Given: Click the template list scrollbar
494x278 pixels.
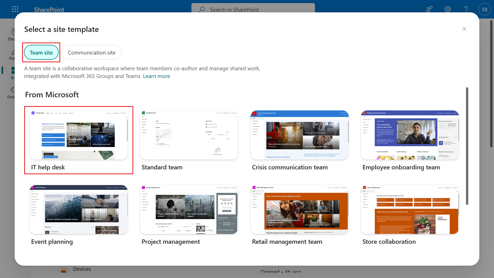Looking at the screenshot, I should pos(467,146).
